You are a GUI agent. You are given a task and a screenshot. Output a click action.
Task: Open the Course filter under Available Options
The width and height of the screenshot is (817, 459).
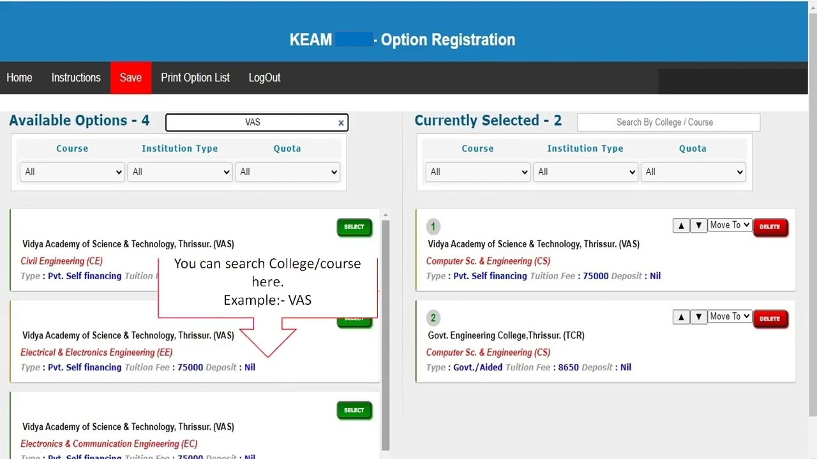(x=72, y=172)
